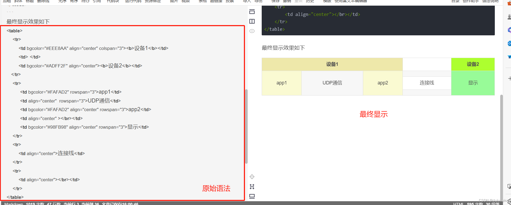Insert an image with 图片
This screenshot has width=511, height=205.
pos(174,1)
